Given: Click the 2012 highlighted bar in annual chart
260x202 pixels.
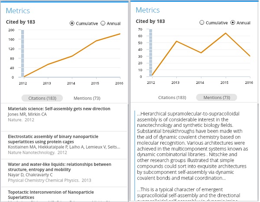Looking at the screenshot, I should [x=151, y=53].
